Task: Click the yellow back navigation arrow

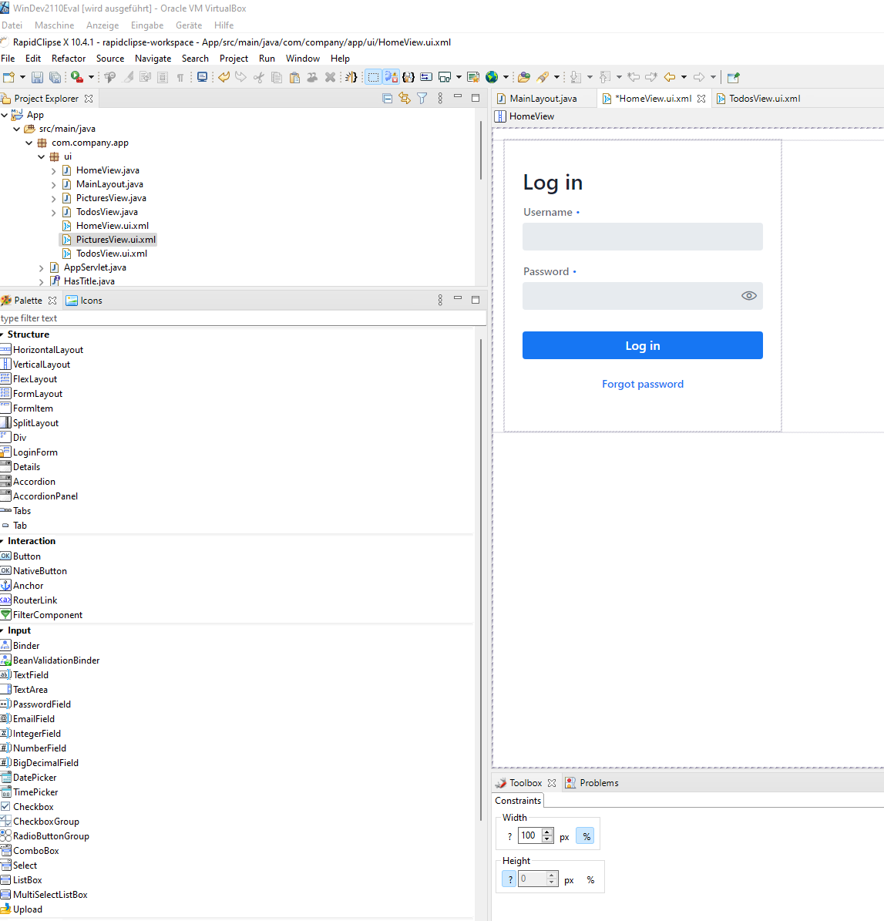Action: 670,77
